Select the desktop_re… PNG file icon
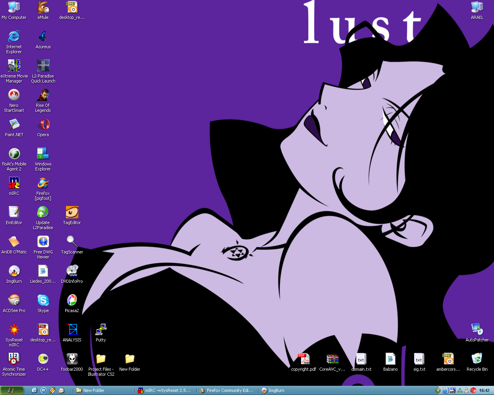Viewport: 494px width, 395px height. 43,333
